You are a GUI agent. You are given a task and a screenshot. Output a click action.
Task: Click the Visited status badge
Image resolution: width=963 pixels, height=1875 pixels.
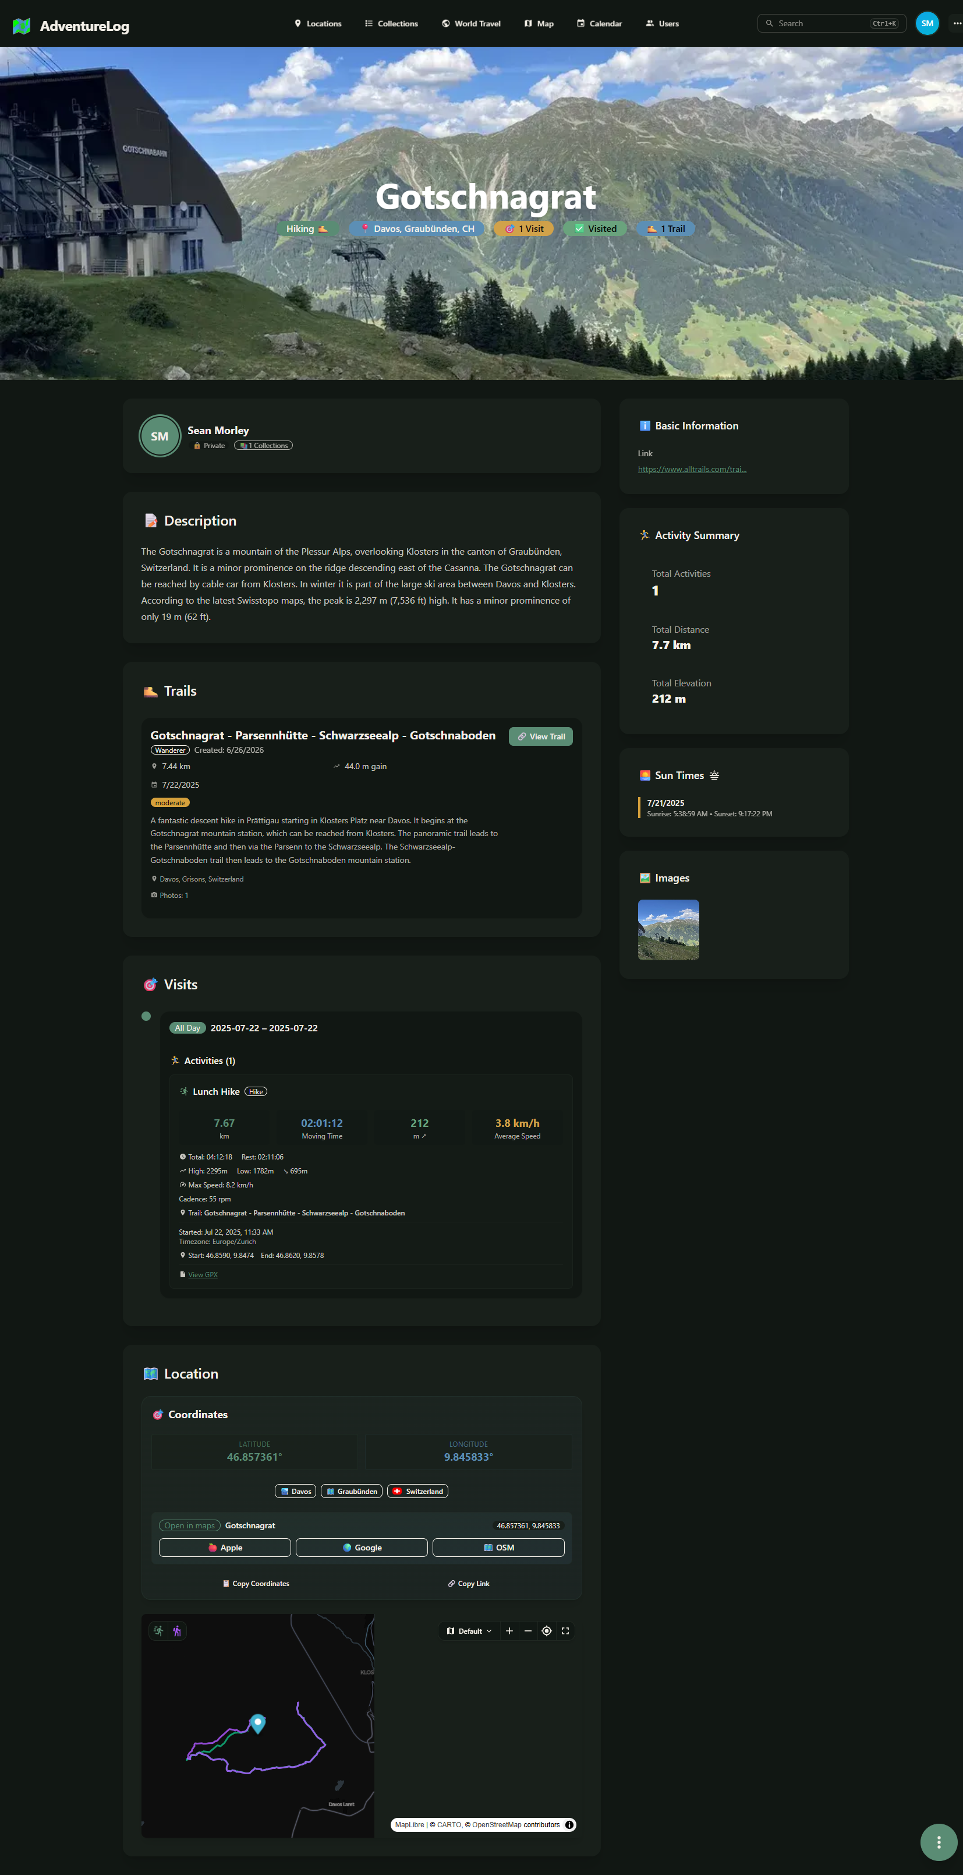coord(595,228)
